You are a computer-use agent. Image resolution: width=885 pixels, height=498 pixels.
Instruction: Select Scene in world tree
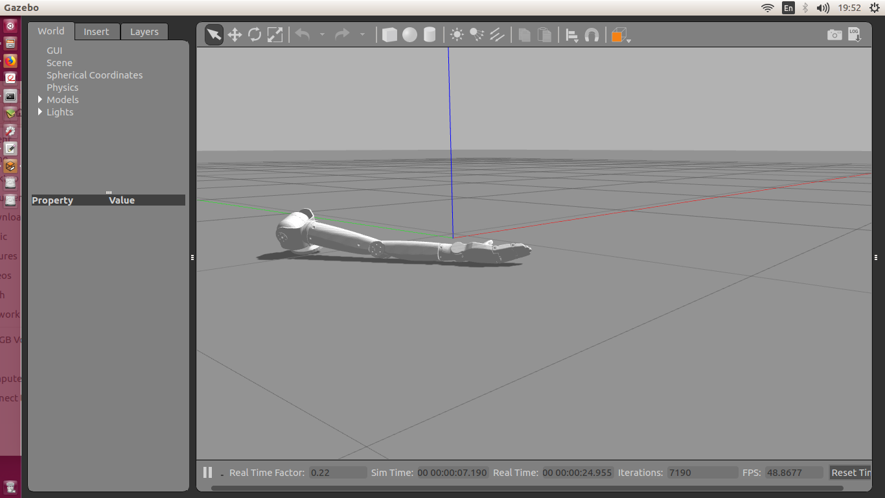(x=60, y=63)
